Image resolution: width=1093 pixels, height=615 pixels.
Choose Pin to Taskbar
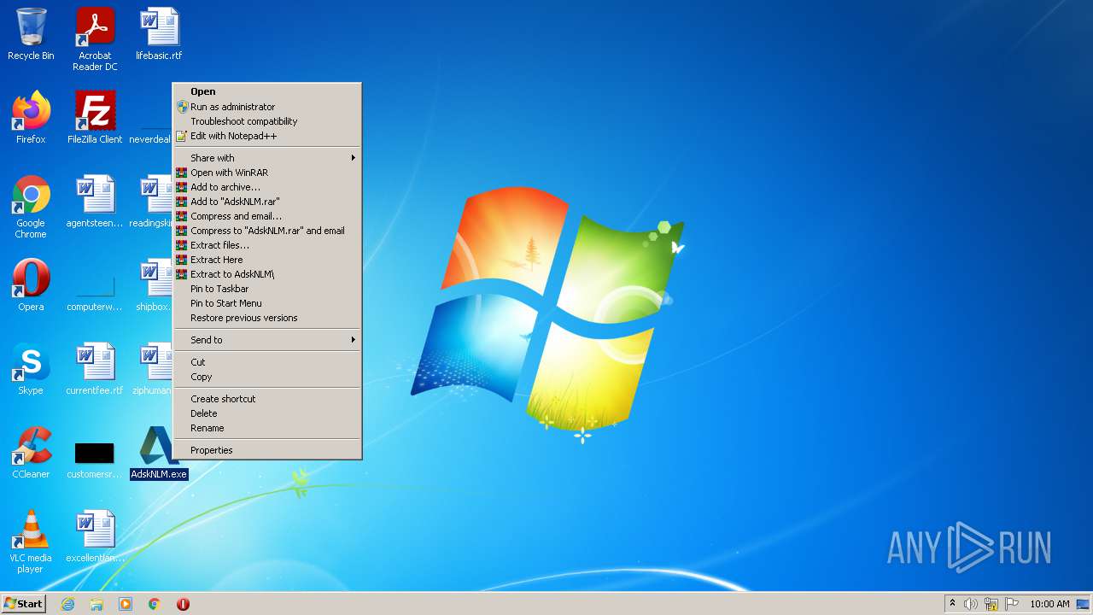267,289
